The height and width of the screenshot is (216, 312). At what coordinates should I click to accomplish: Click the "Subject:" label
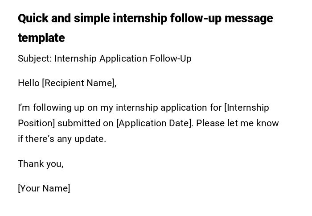point(35,58)
